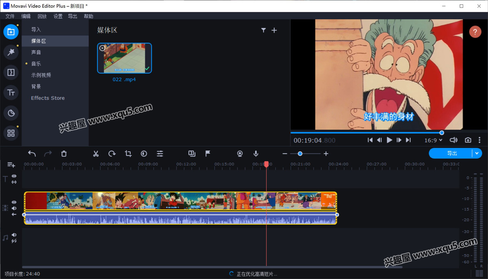488x279 pixels.
Task: Click the Add track icon above the timeline tracks
Action: (x=11, y=165)
